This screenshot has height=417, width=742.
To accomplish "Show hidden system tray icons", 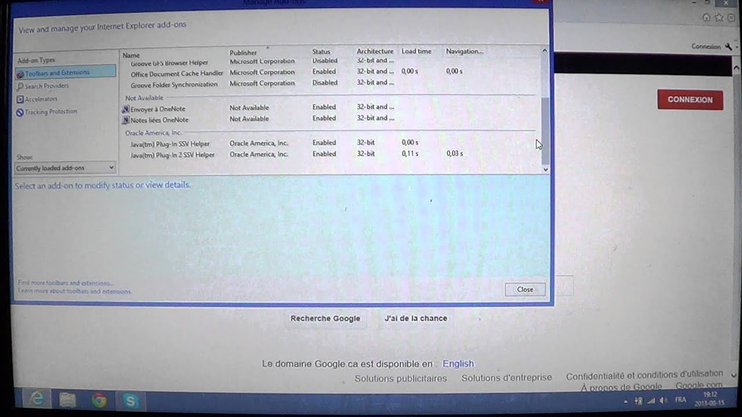I will pyautogui.click(x=625, y=401).
